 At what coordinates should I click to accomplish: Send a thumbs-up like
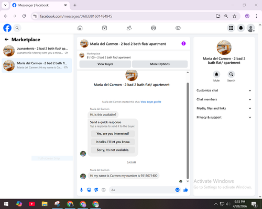pyautogui.click(x=185, y=190)
